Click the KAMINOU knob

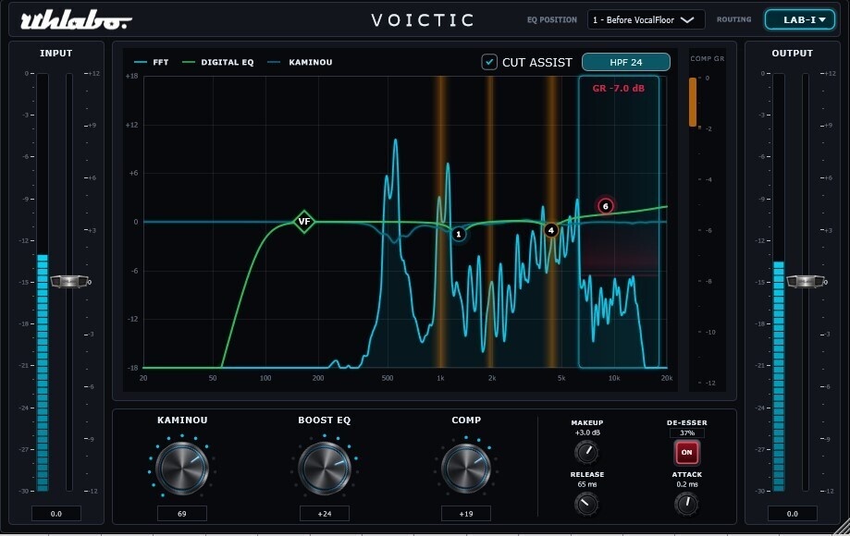(182, 468)
